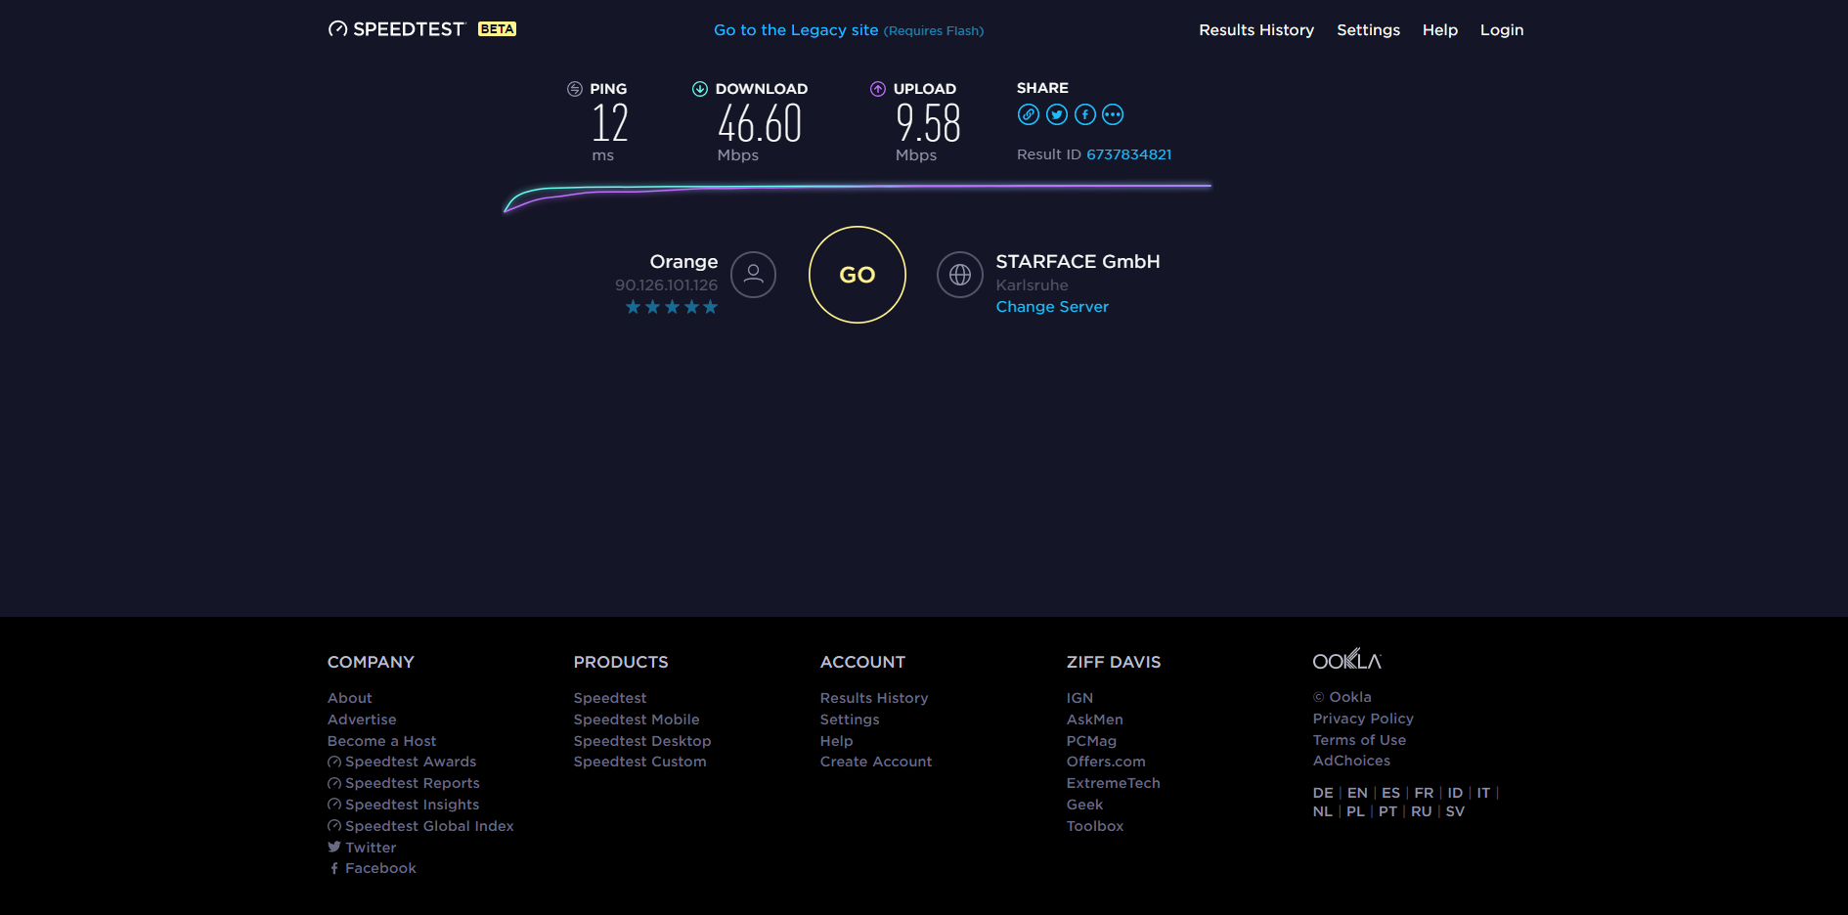This screenshot has height=915, width=1848.
Task: Click the upload arrow icon
Action: (878, 89)
